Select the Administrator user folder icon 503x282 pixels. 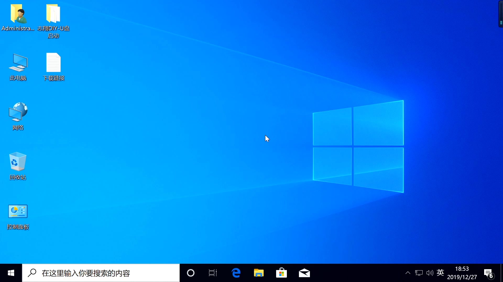point(18,14)
